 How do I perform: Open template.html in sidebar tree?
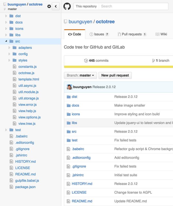29,79
